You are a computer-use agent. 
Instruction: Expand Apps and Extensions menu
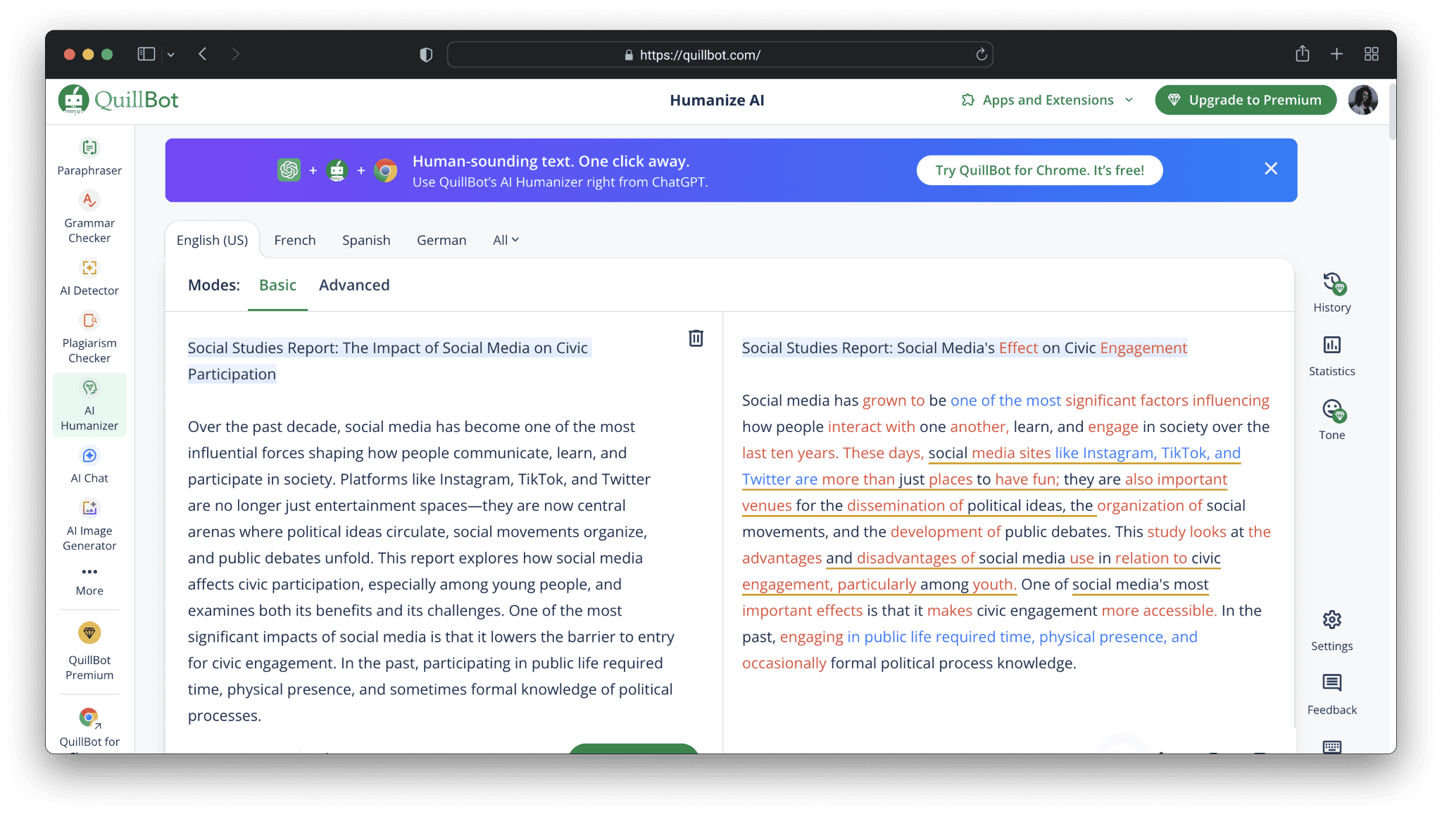click(1048, 100)
